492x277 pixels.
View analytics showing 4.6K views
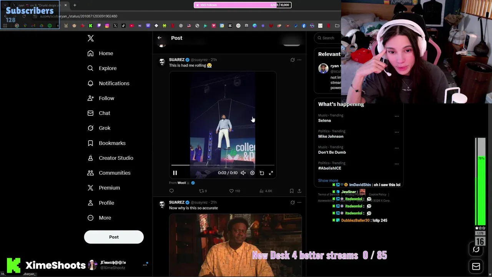coord(266,191)
